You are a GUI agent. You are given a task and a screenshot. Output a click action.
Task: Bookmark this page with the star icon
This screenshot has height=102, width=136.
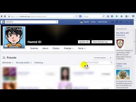pyautogui.click(x=108, y=16)
